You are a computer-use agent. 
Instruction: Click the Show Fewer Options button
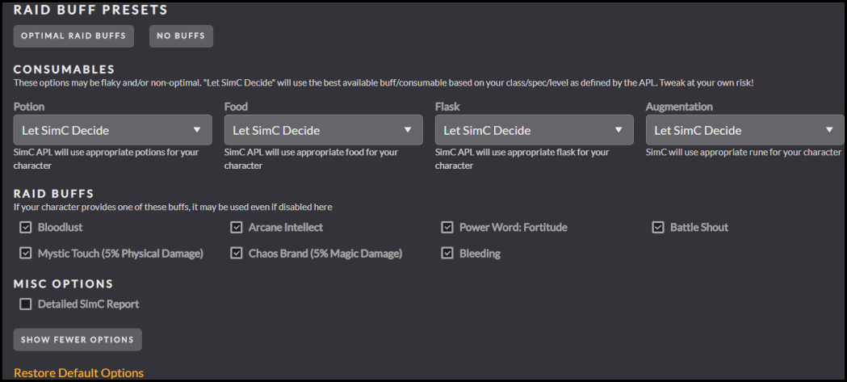(x=78, y=340)
